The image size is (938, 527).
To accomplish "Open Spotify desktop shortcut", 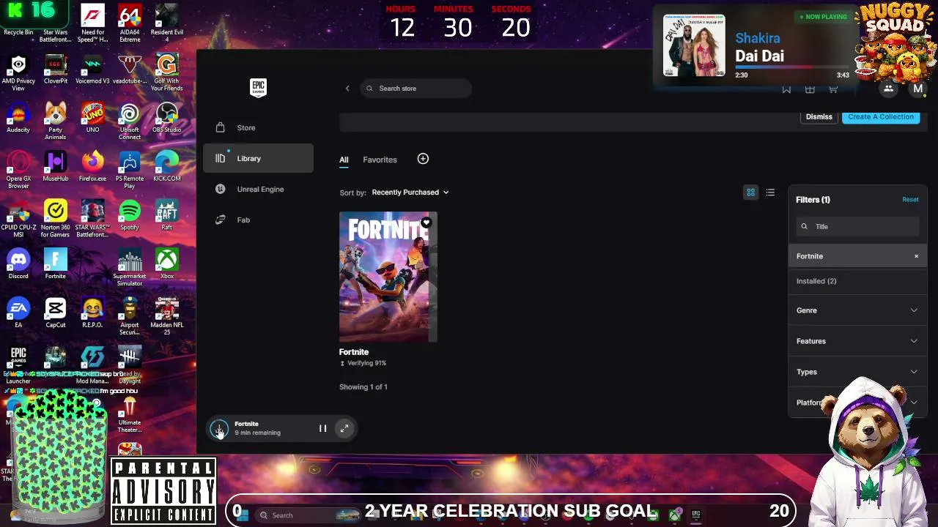I will (130, 216).
